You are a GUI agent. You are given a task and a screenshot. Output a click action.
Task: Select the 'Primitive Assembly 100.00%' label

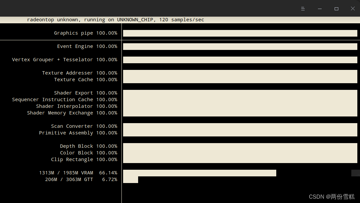[78, 133]
